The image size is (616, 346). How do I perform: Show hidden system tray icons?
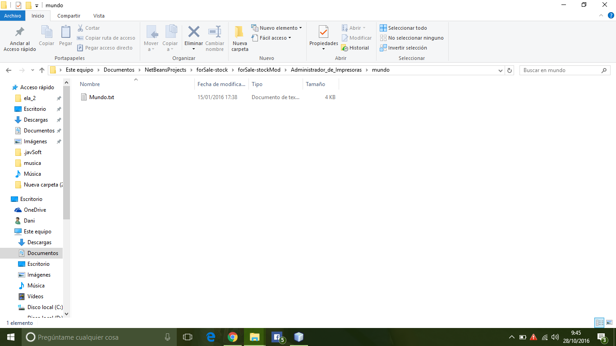[511, 337]
